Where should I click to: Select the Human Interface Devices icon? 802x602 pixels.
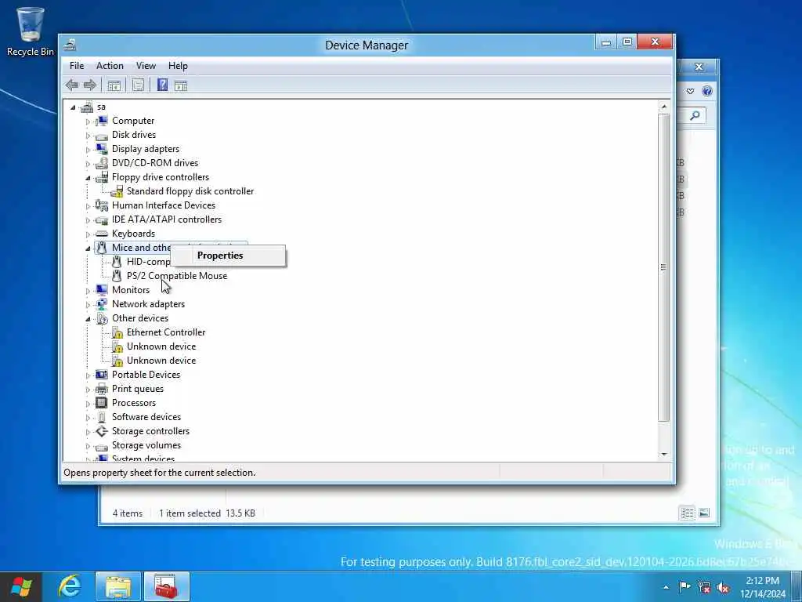101,205
